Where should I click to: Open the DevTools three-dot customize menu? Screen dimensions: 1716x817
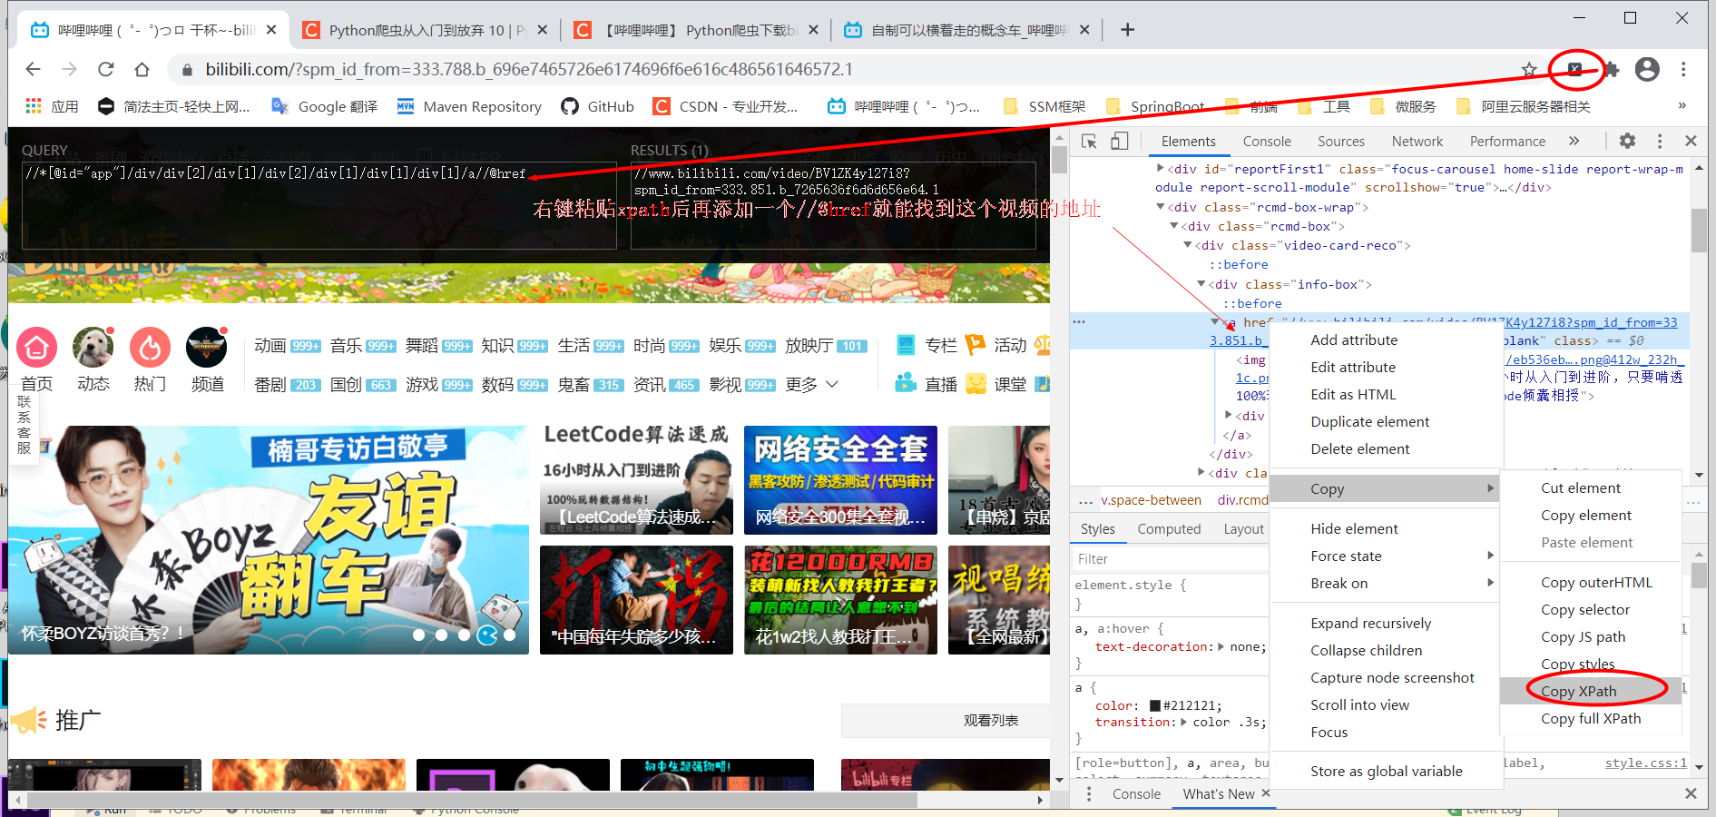click(x=1660, y=141)
